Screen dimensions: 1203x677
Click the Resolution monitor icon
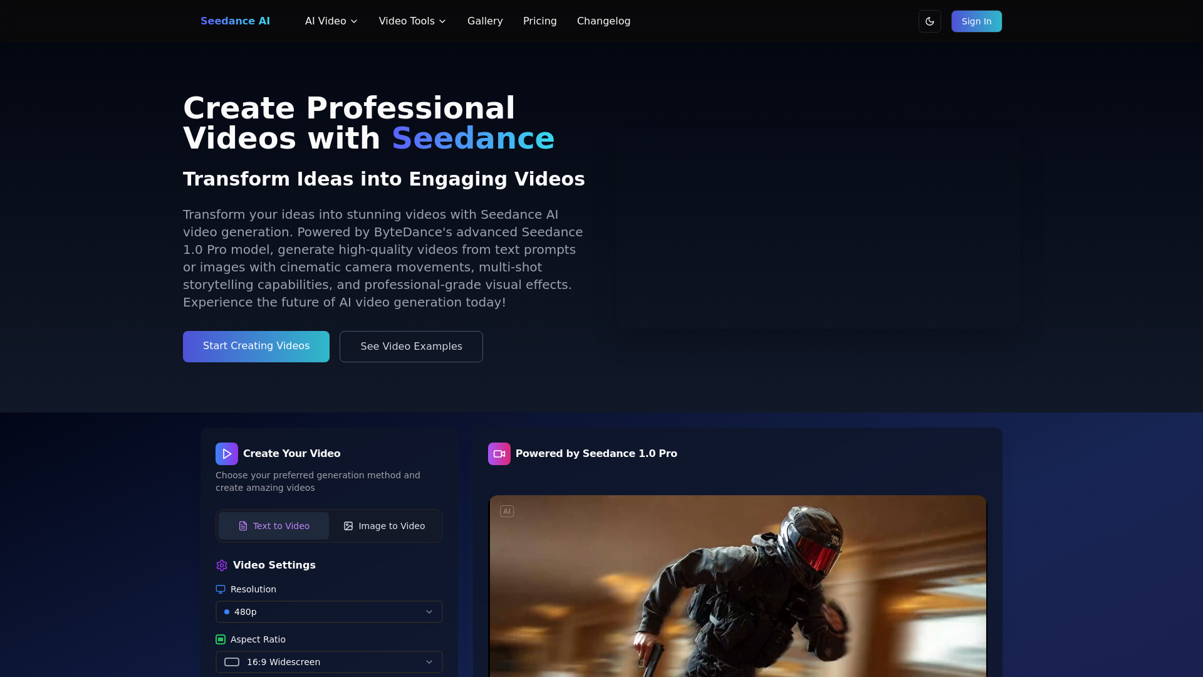pyautogui.click(x=221, y=589)
